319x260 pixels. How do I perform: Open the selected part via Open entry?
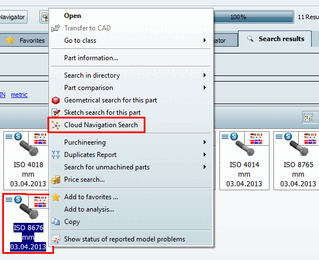pyautogui.click(x=131, y=16)
